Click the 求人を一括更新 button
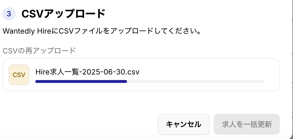The width and height of the screenshot is (293, 139). 247,124
